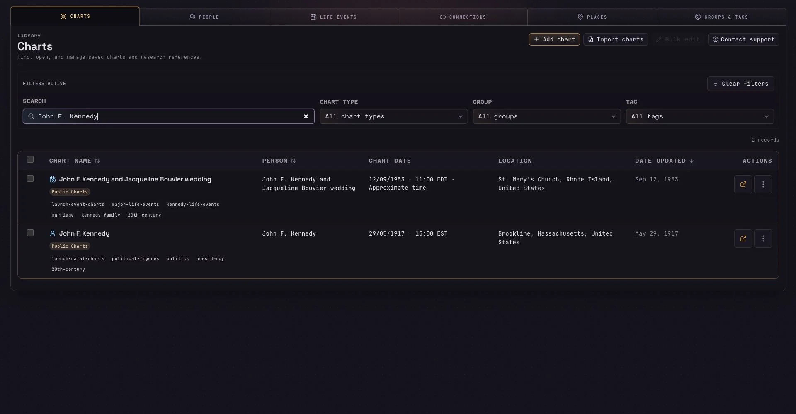Open the Chart Type dropdown

(393, 116)
